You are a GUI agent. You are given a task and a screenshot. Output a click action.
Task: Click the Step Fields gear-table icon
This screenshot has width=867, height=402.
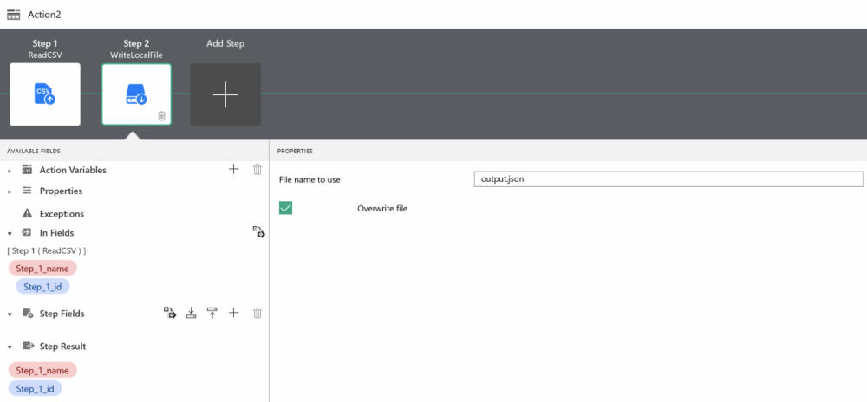point(28,313)
